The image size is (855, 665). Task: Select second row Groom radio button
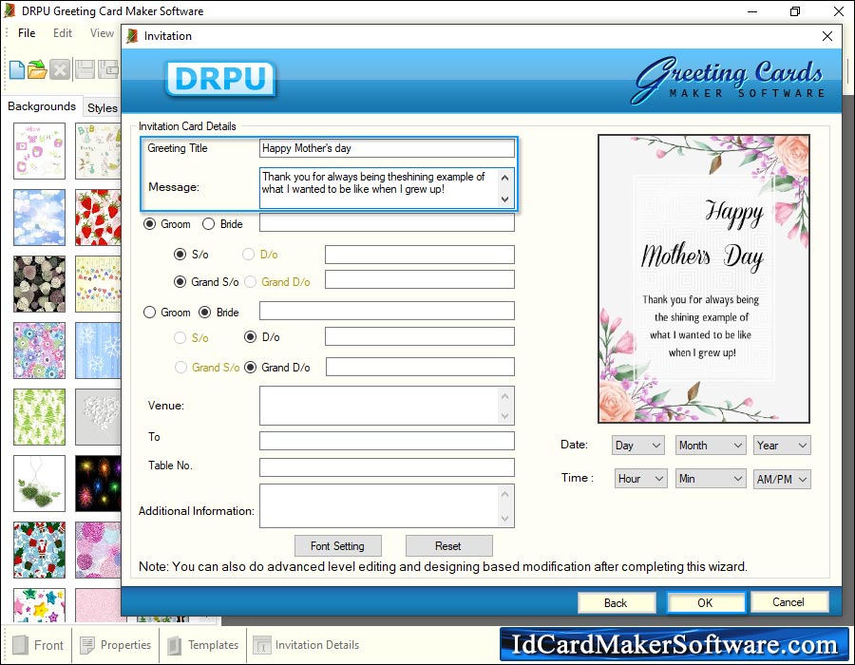point(149,313)
